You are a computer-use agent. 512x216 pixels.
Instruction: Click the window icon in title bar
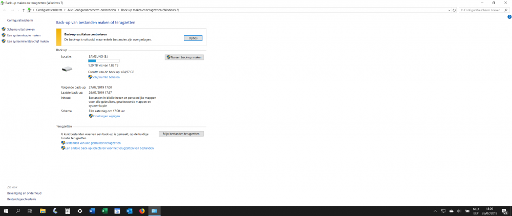[x=3, y=3]
